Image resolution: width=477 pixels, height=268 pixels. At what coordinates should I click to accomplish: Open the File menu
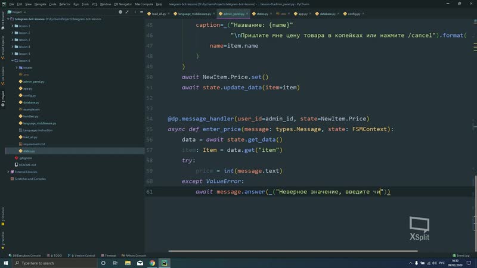(11, 4)
